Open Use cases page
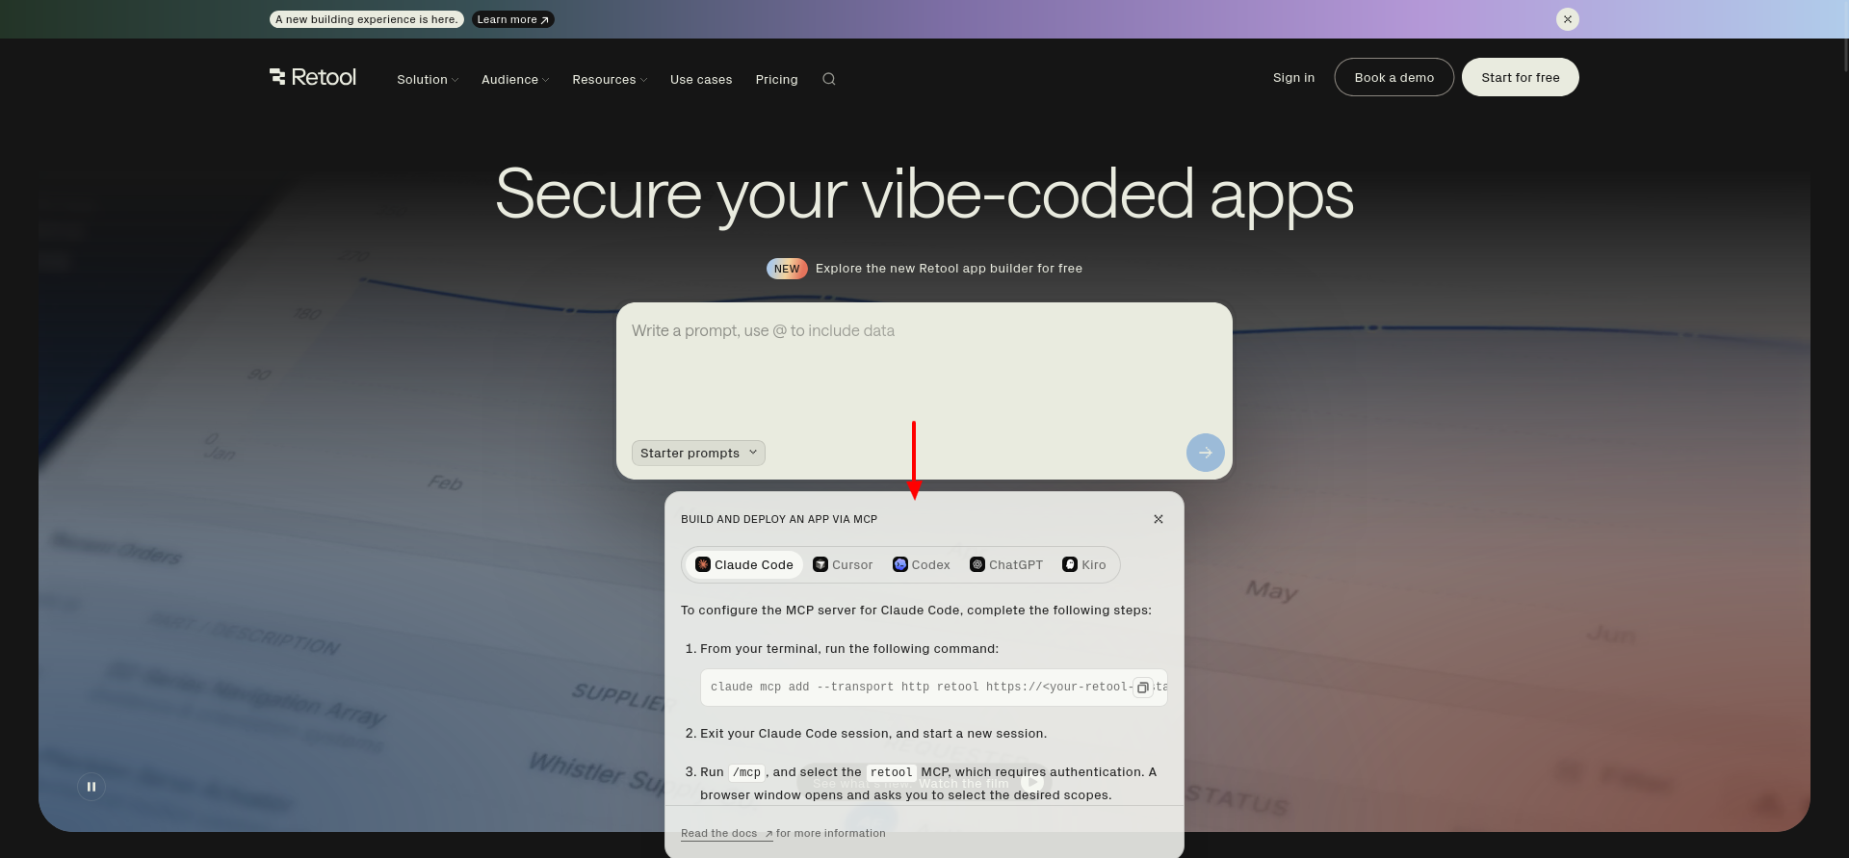This screenshot has height=858, width=1849. (701, 80)
